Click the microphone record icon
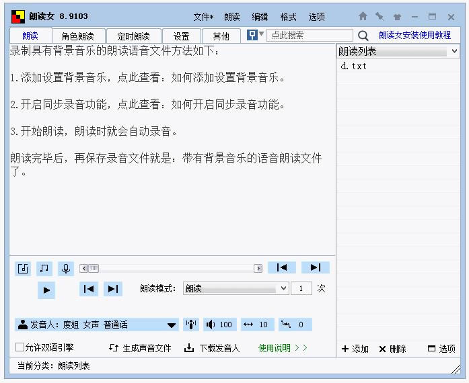 (66, 269)
